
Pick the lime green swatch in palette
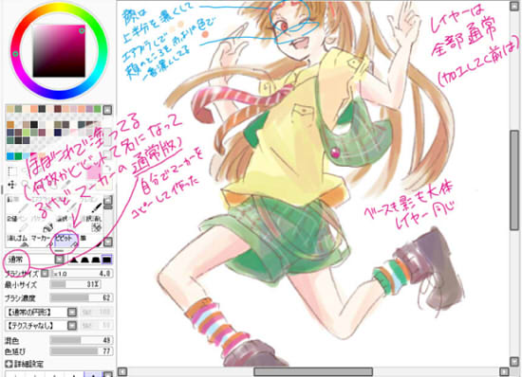26,133
